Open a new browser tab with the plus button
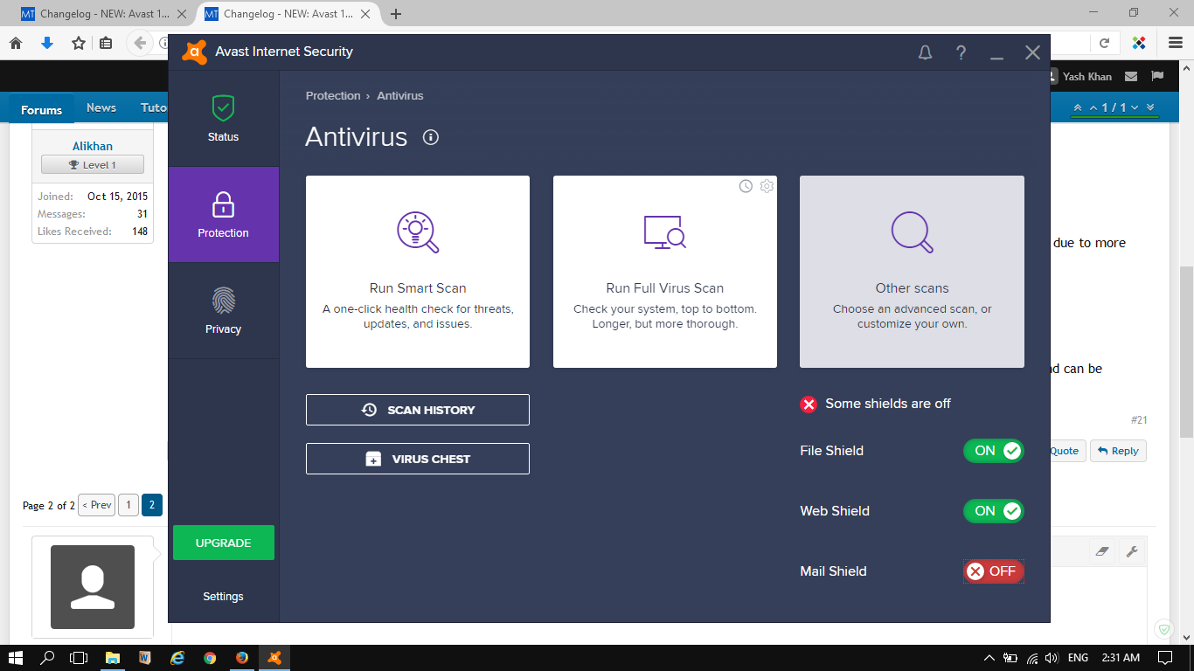1194x671 pixels. point(396,14)
